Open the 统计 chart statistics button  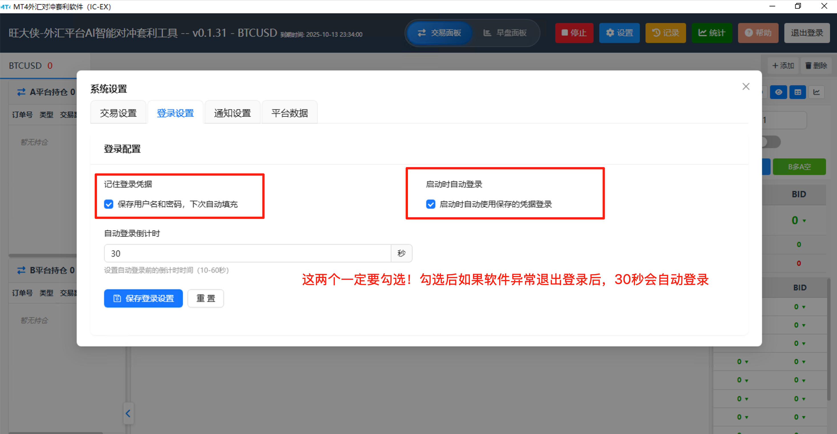click(711, 33)
